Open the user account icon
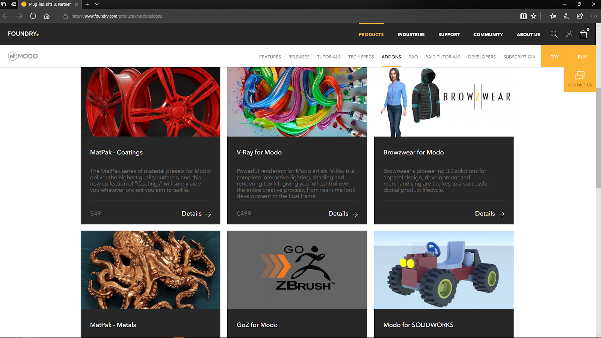601x338 pixels. click(569, 34)
